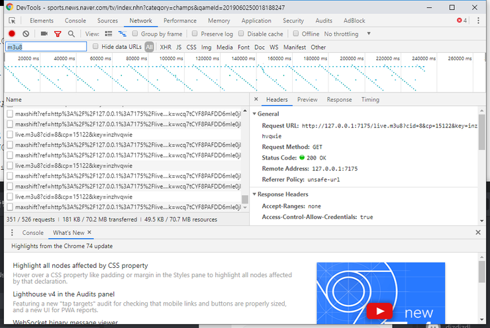Close the What's New tab
490x328 pixels.
pyautogui.click(x=89, y=232)
